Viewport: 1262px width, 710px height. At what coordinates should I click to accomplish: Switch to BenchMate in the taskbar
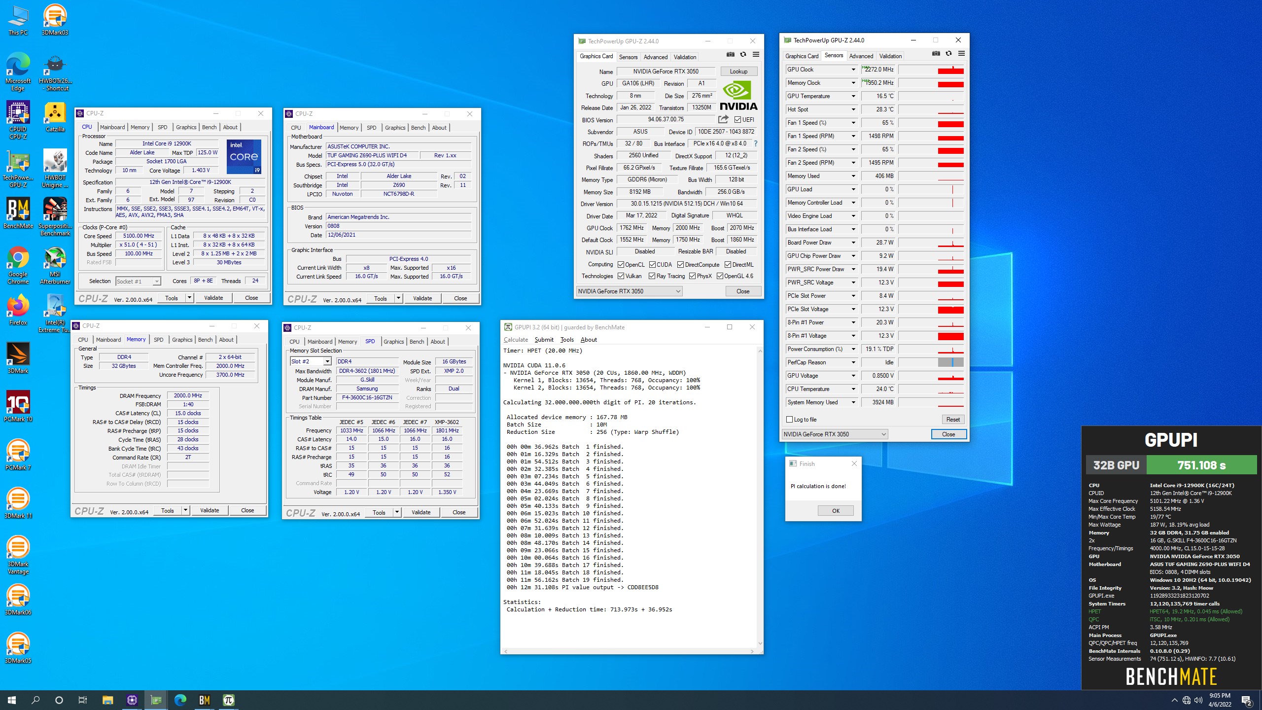(205, 700)
